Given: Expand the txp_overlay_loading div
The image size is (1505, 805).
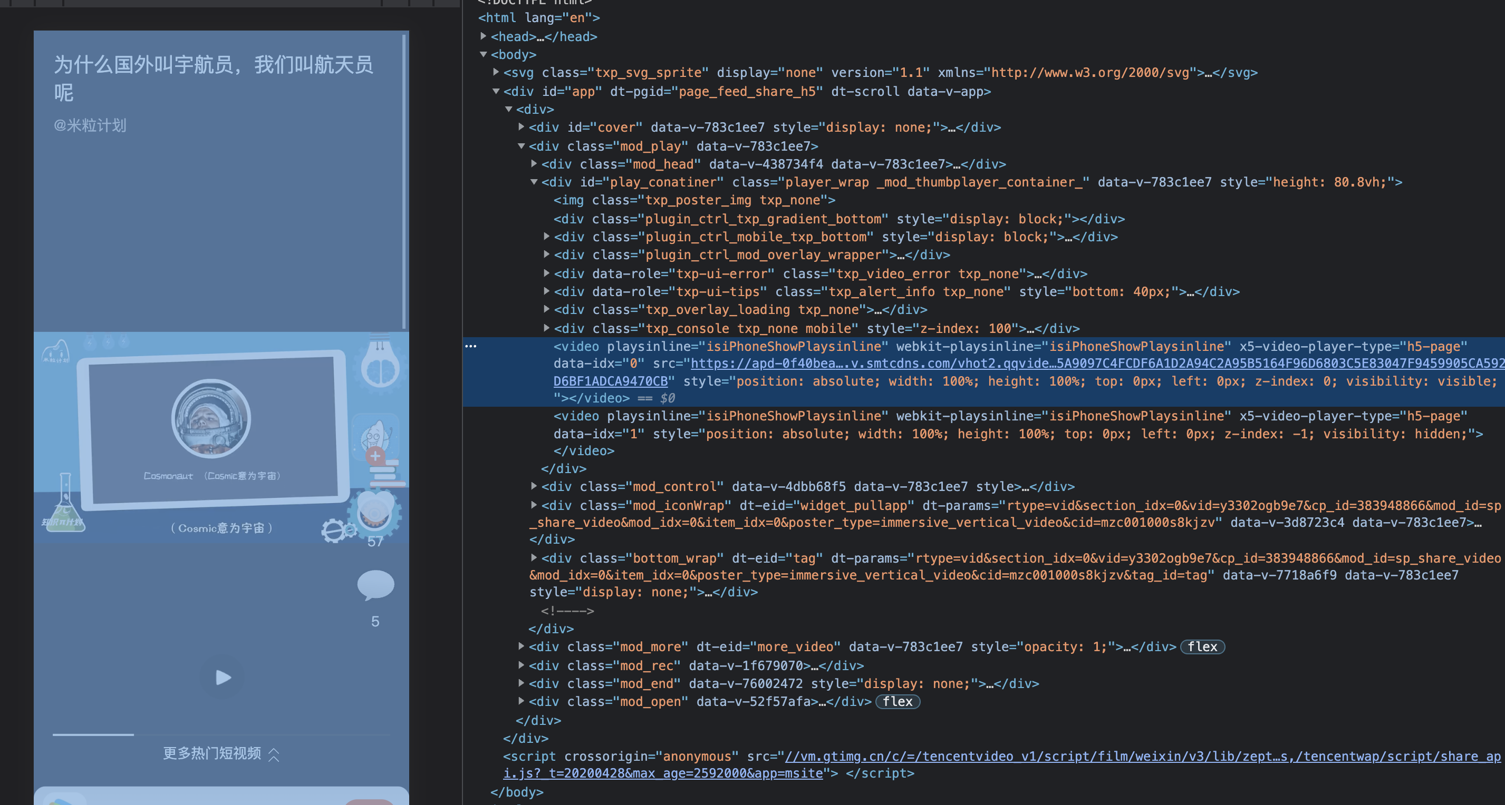Looking at the screenshot, I should (546, 309).
